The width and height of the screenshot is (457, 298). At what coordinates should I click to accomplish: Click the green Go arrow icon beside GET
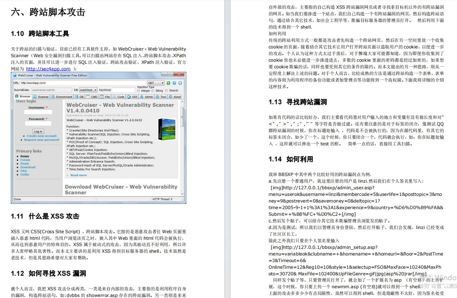point(168,83)
